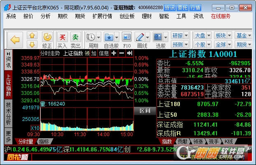Expand the 画线 dropdown arrow
Image resolution: width=256 pixels, height=165 pixels.
(148, 37)
